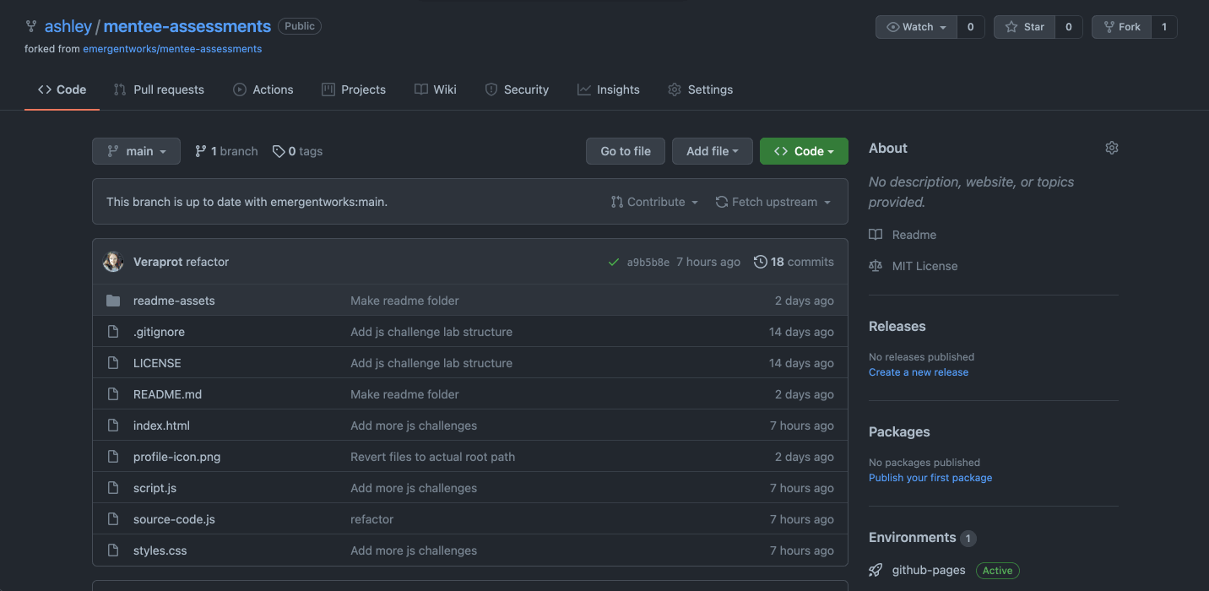Click the file icon next to profile-icon.png
The width and height of the screenshot is (1209, 591).
click(x=113, y=457)
